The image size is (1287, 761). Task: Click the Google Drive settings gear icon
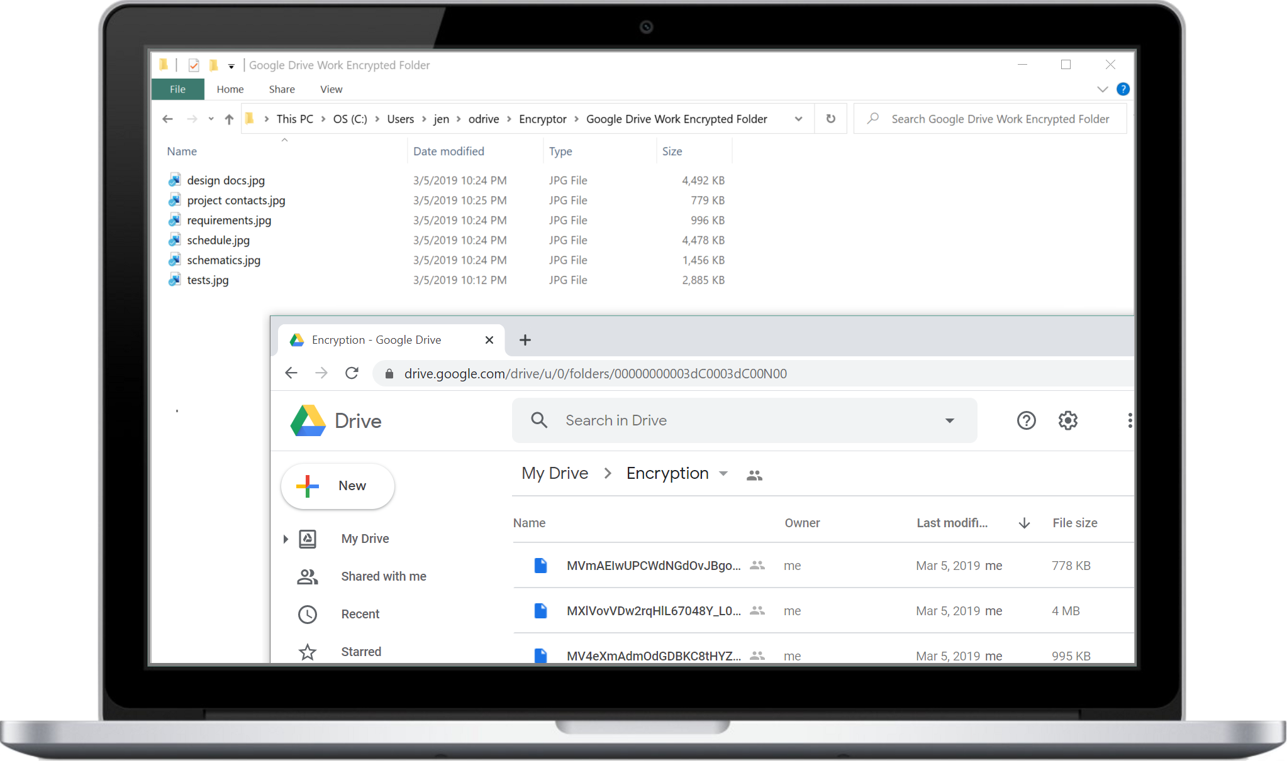point(1067,420)
